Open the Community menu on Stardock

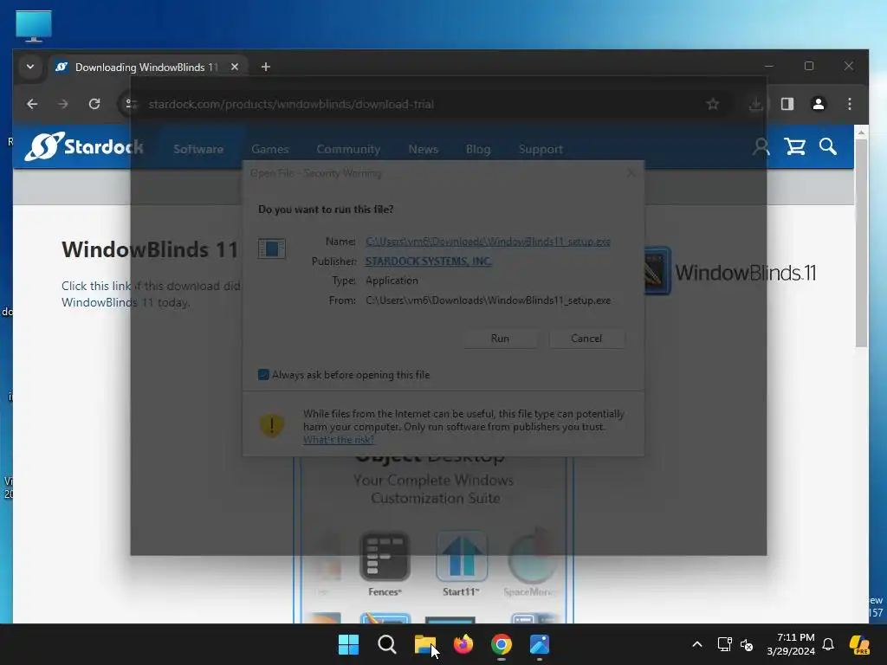coord(348,149)
